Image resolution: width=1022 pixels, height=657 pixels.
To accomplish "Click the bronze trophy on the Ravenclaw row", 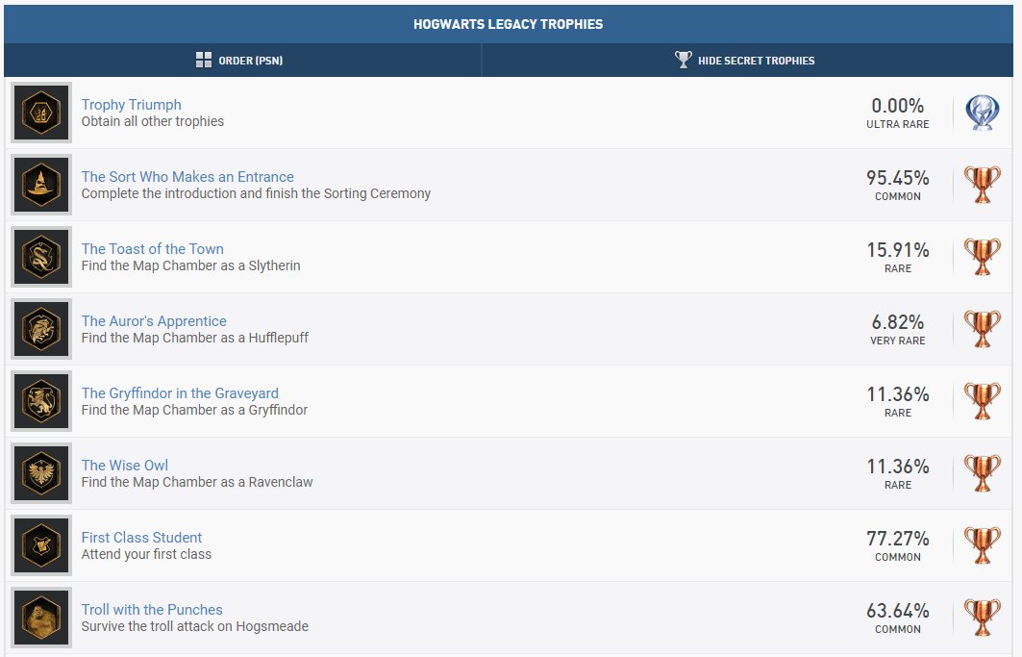I will [982, 473].
